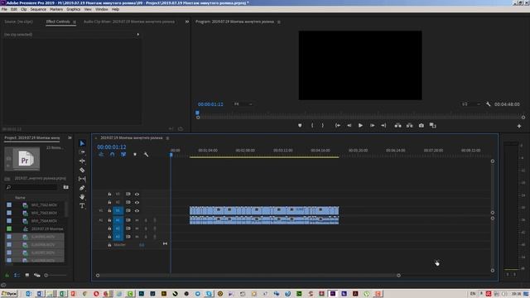
Task: Toggle sync lock on track V1
Action: (x=128, y=210)
